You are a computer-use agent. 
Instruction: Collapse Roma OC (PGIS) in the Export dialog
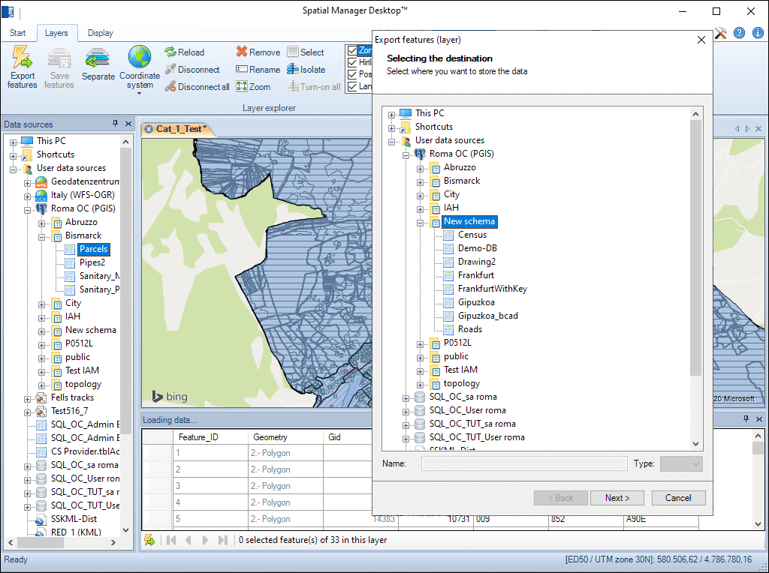pyautogui.click(x=406, y=155)
